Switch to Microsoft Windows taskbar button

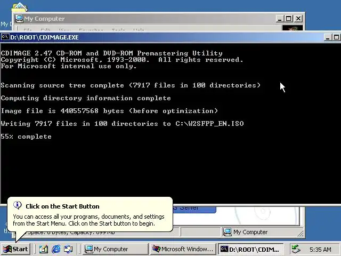pos(183,249)
